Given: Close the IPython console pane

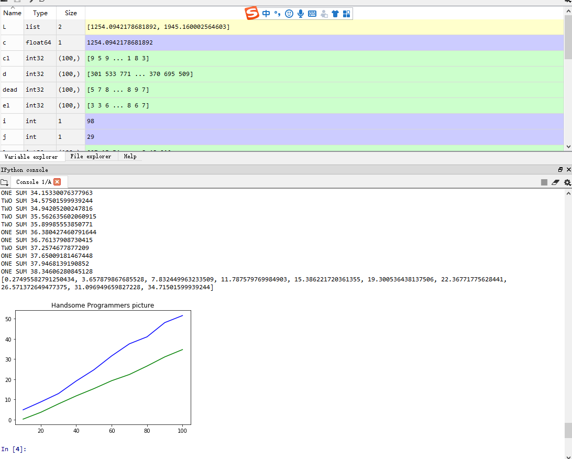Looking at the screenshot, I should coord(568,169).
